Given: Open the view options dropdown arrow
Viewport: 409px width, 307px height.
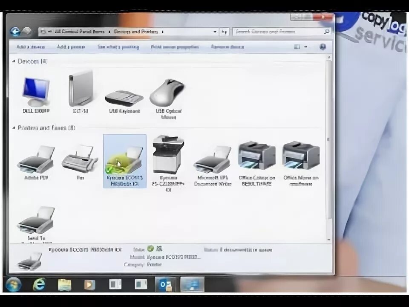Looking at the screenshot, I should click(306, 47).
